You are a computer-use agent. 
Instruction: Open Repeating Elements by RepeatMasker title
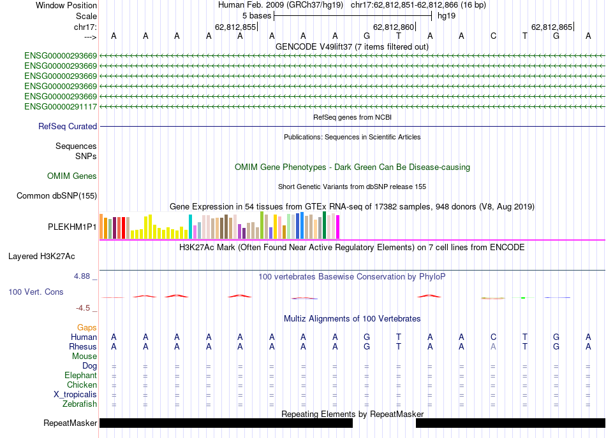(352, 414)
